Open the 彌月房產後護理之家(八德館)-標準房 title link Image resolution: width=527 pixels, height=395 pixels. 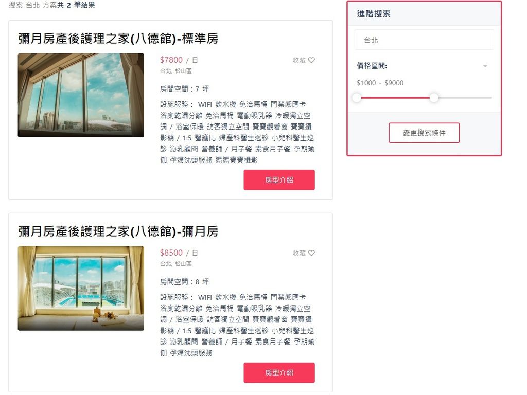pos(118,39)
